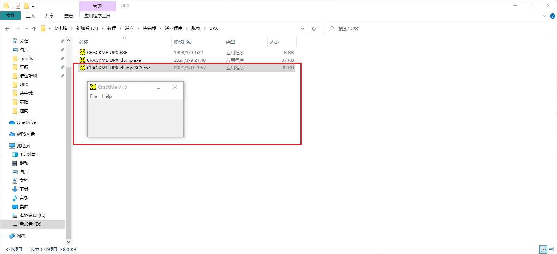Go forward with the forward arrow

[18, 28]
